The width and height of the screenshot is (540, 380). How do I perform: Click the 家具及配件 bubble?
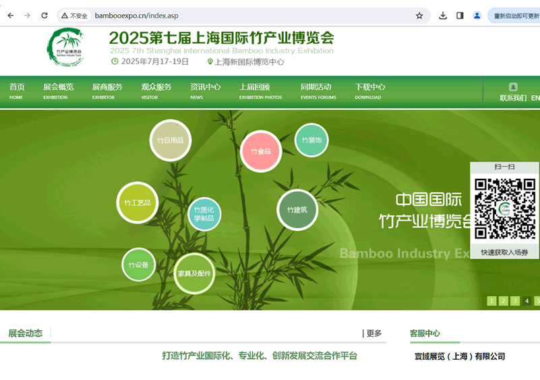194,273
